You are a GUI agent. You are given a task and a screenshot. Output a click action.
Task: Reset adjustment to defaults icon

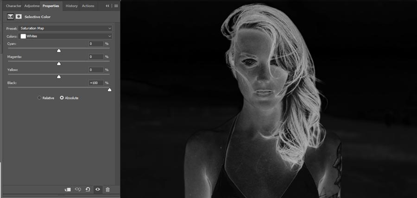tap(88, 189)
